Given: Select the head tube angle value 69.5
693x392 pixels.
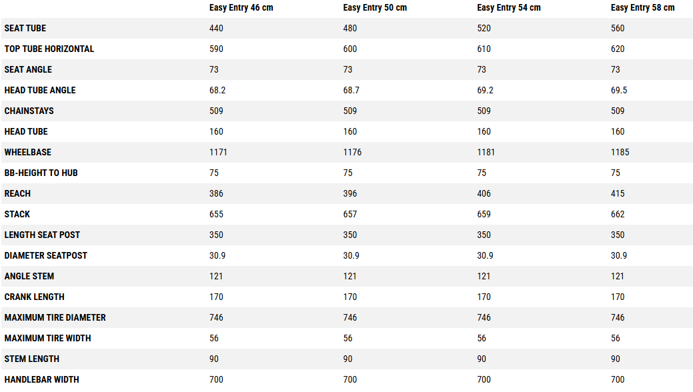Looking at the screenshot, I should tap(619, 91).
